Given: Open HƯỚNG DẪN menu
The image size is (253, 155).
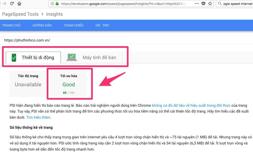Looking at the screenshot, I should tap(42, 25).
